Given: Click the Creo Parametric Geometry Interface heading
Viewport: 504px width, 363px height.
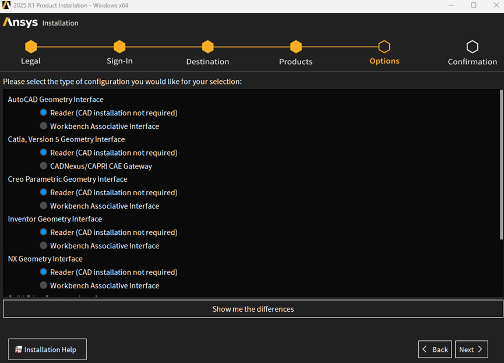Looking at the screenshot, I should 68,179.
